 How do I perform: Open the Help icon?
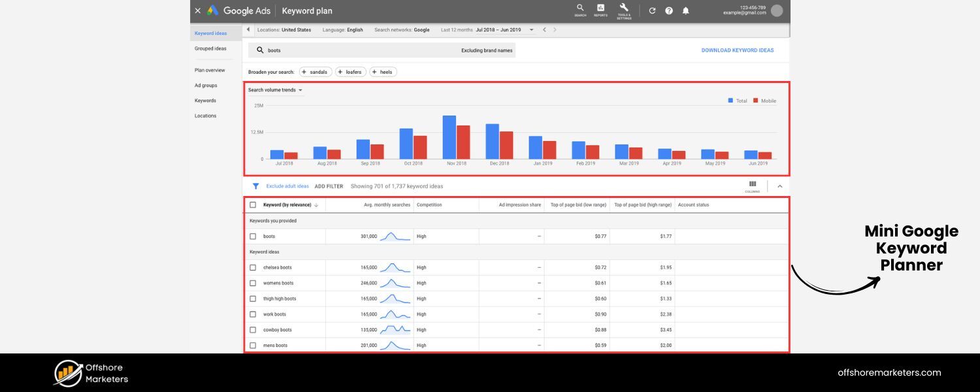click(667, 10)
